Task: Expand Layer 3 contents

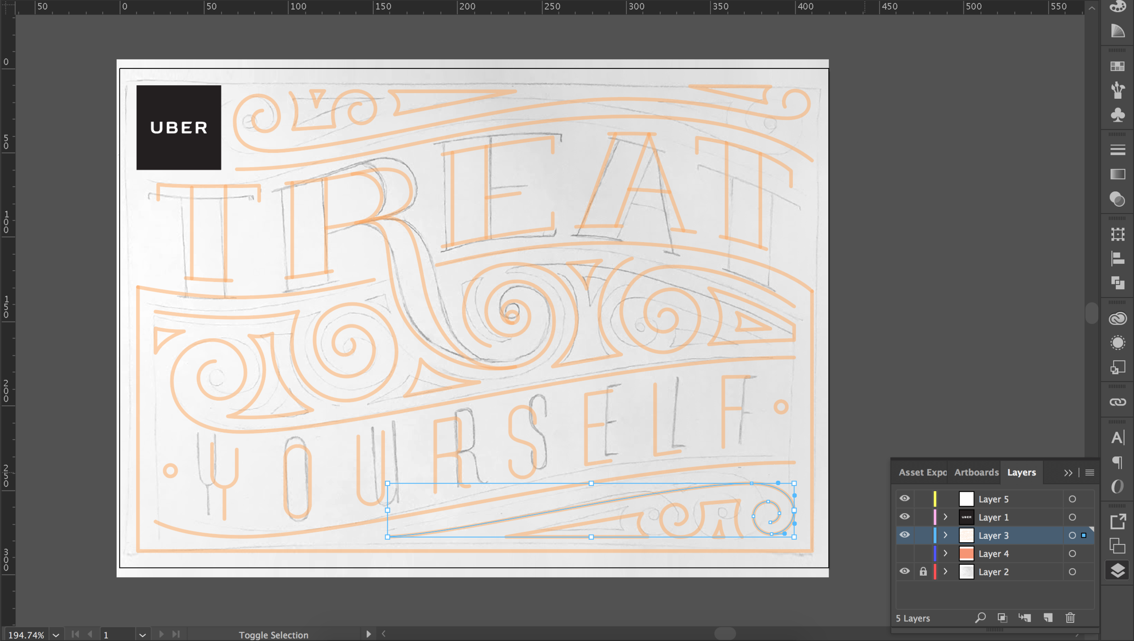Action: pyautogui.click(x=946, y=535)
